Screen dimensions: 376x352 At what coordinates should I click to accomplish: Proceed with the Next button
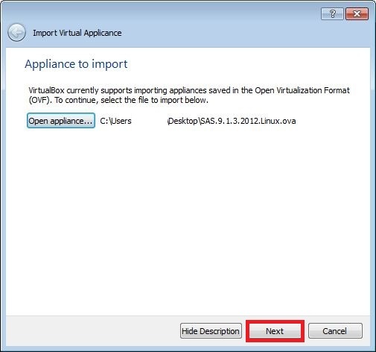coord(275,331)
